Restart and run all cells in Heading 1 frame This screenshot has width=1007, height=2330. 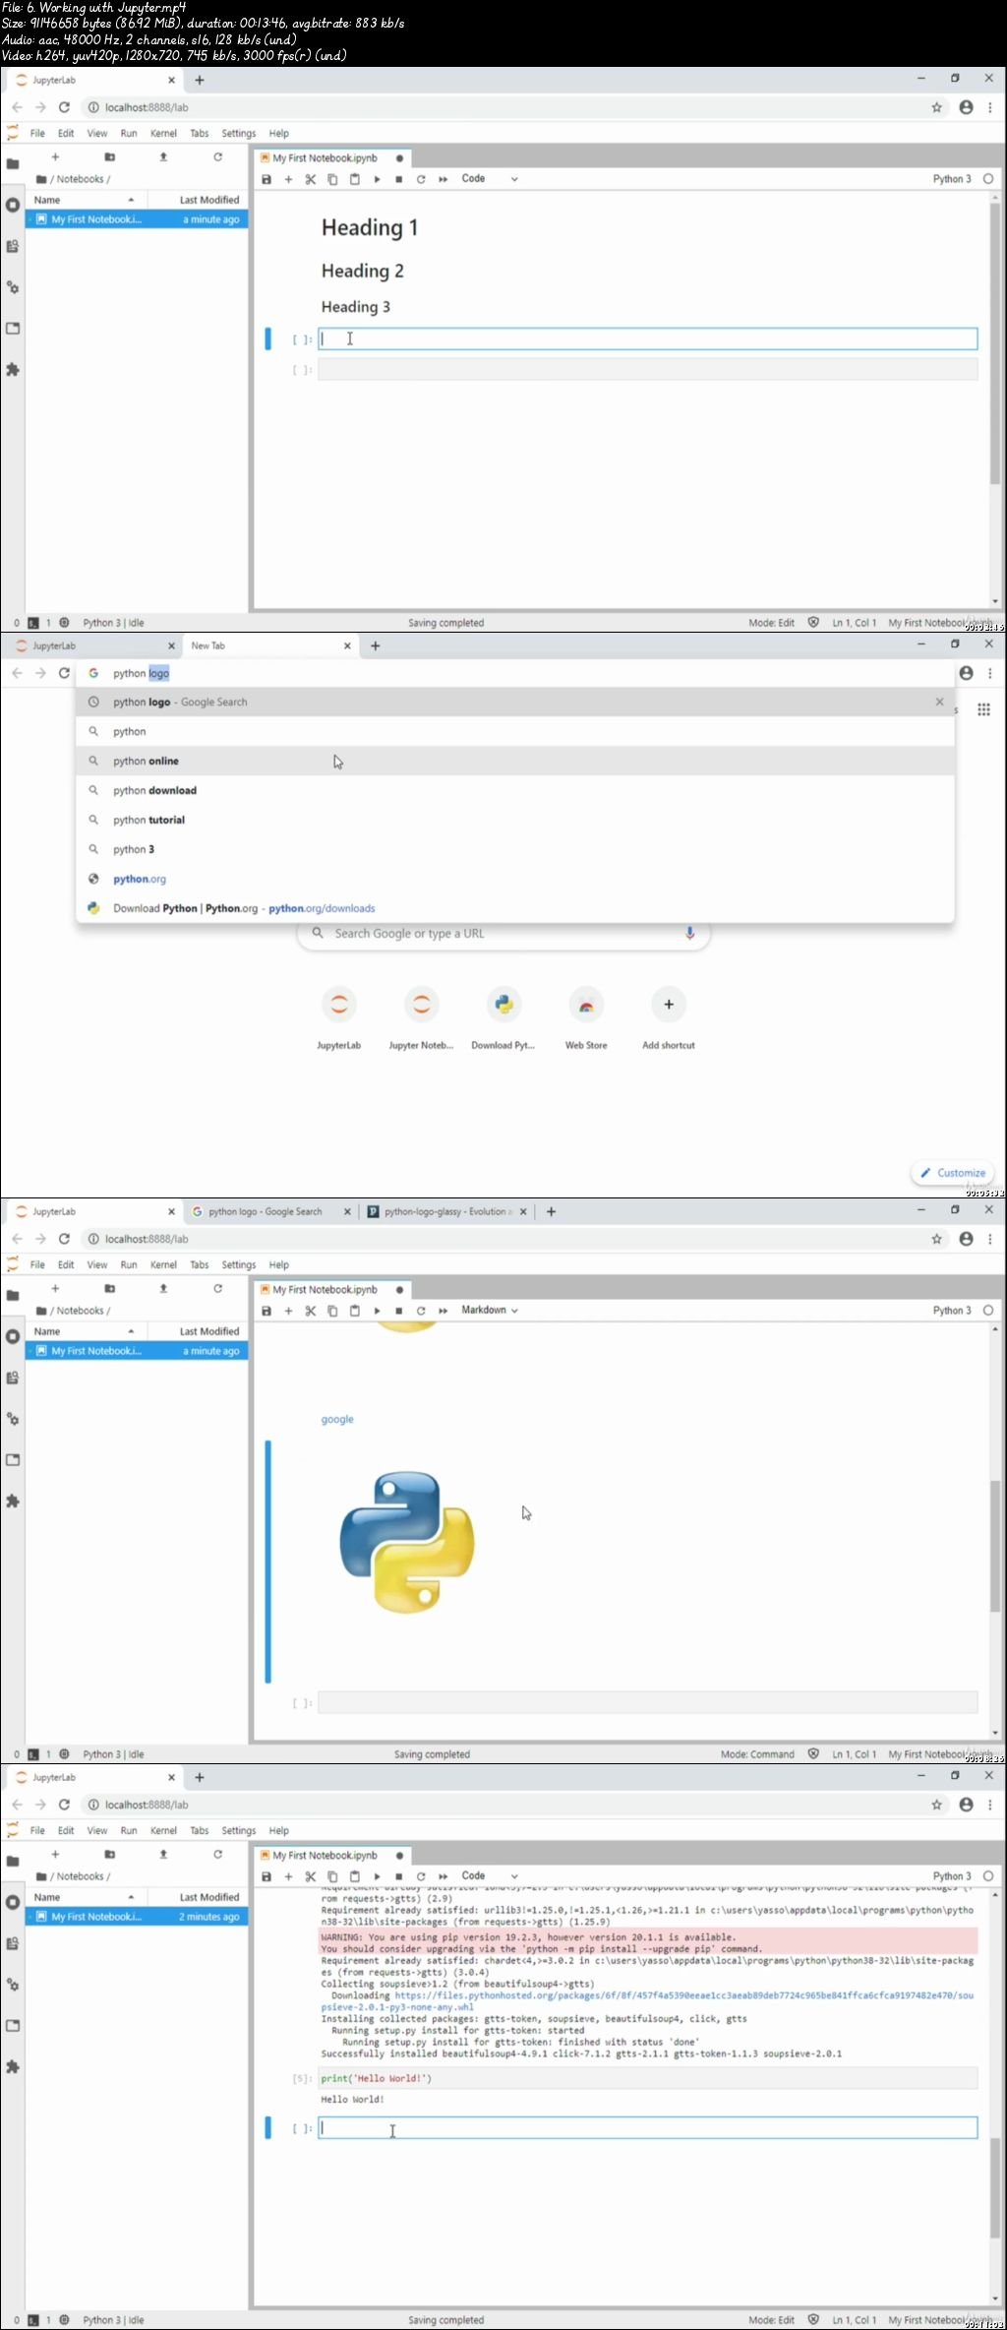coord(443,179)
